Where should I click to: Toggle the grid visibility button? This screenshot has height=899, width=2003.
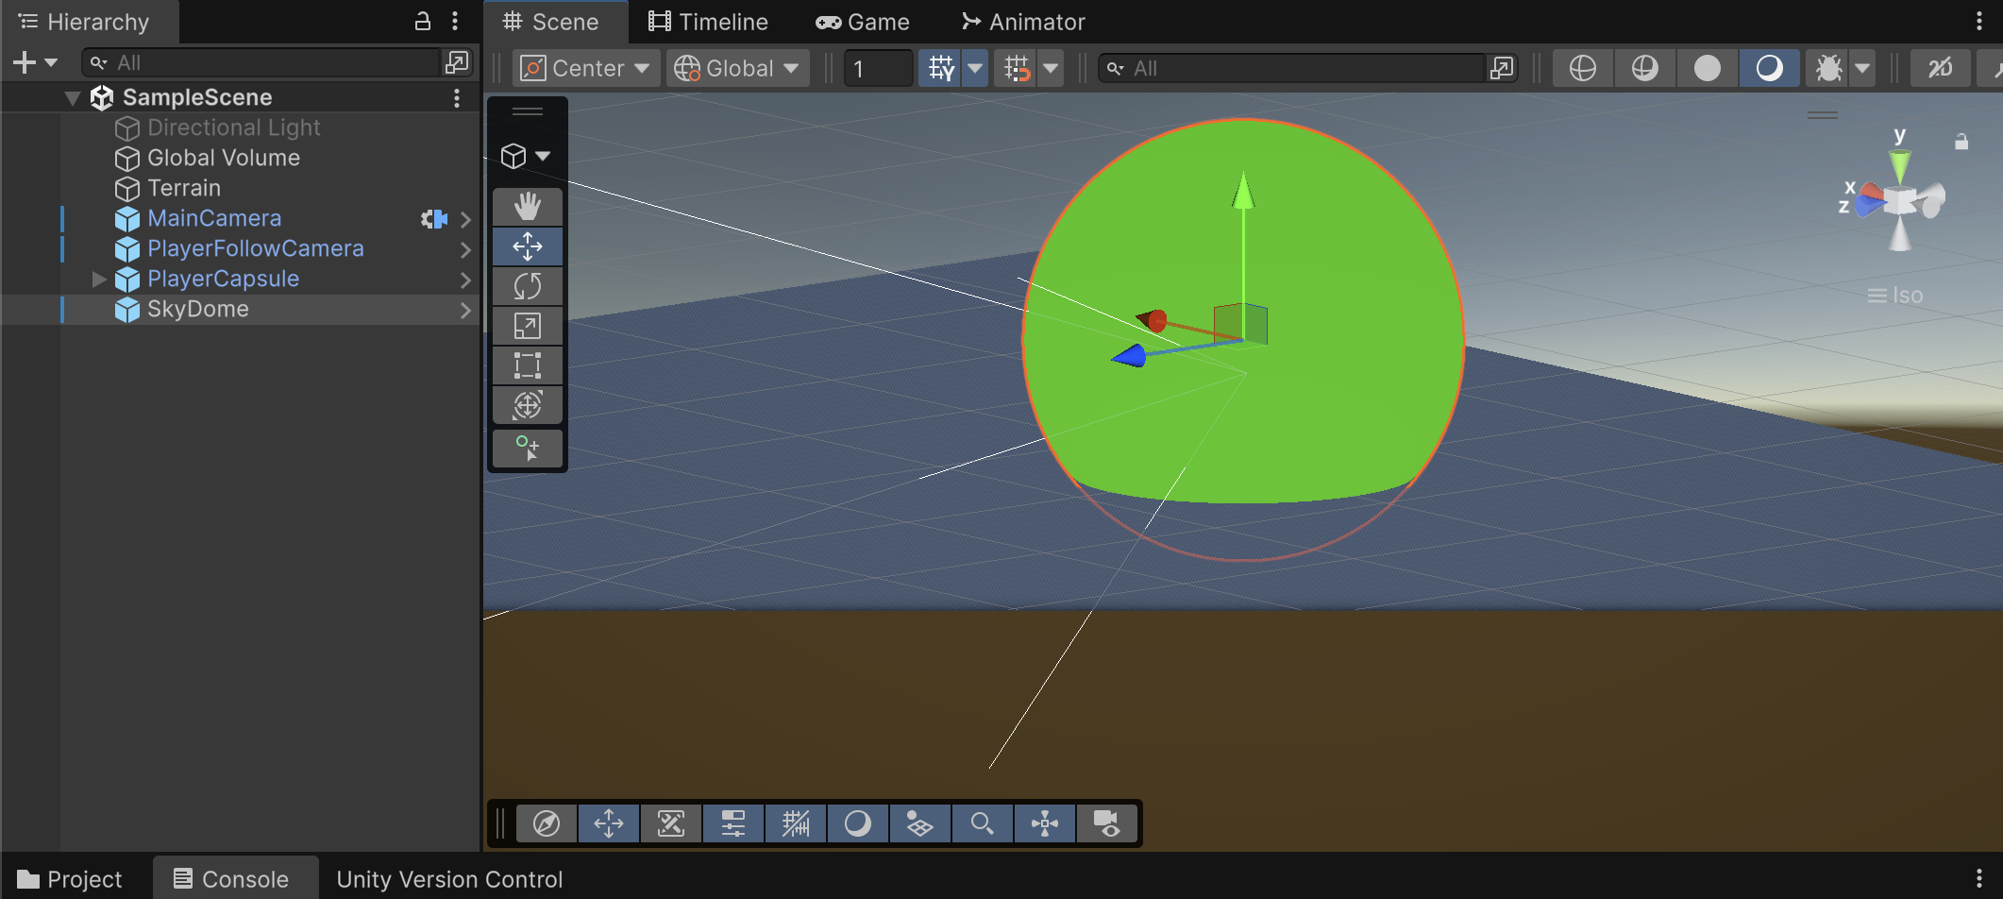[x=940, y=68]
